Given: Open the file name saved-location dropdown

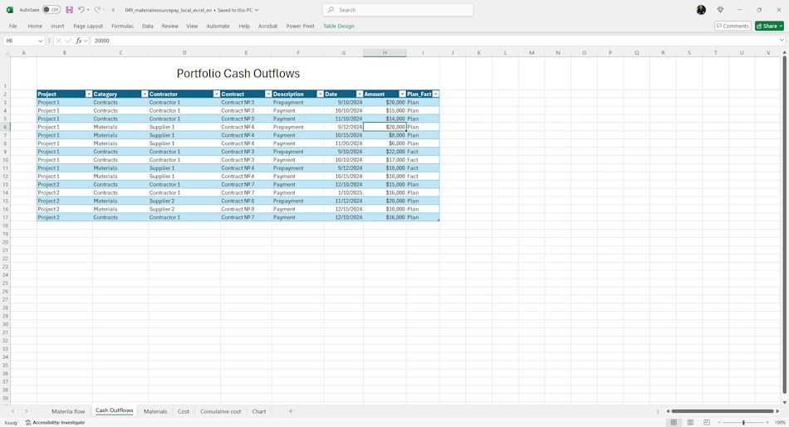Looking at the screenshot, I should click(257, 10).
